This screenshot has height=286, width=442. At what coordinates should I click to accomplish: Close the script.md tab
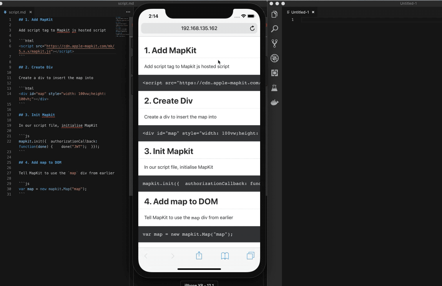[x=31, y=12]
